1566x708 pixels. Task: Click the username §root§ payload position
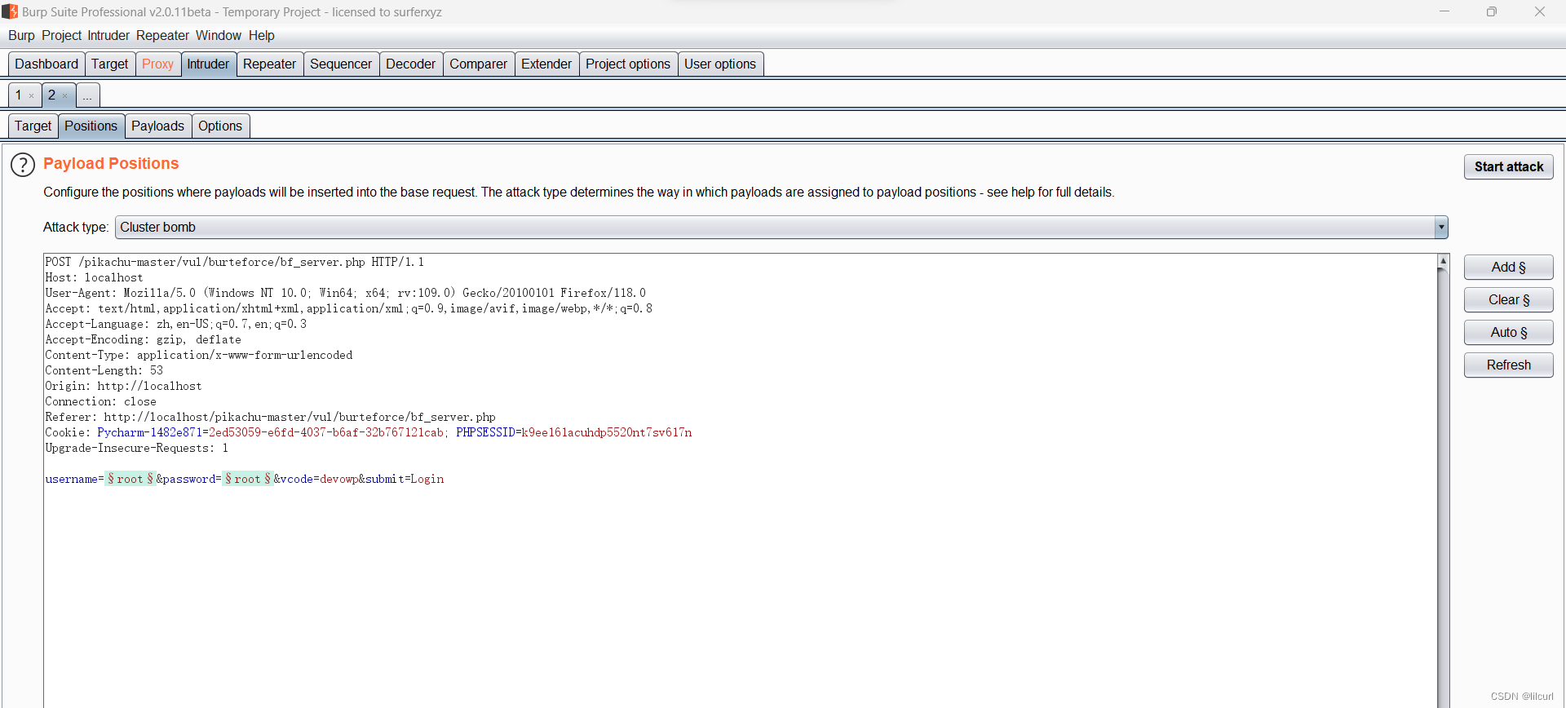pyautogui.click(x=130, y=479)
